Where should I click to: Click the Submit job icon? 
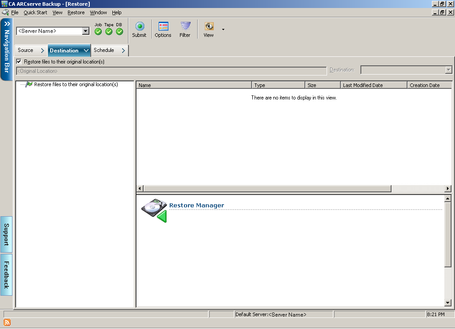140,27
